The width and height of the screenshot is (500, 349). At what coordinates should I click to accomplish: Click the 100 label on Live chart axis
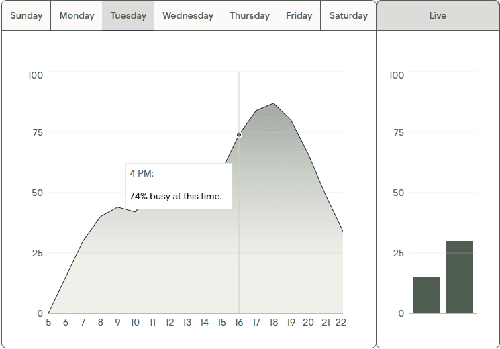click(397, 75)
